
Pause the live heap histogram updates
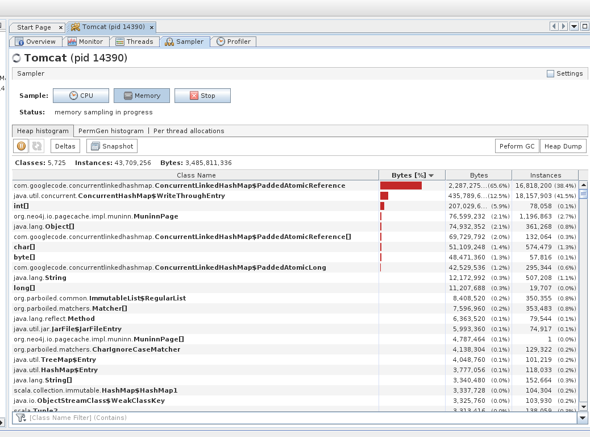[x=22, y=146]
